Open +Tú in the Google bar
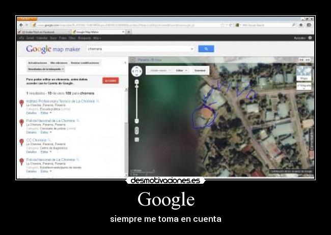This screenshot has height=235, width=331. tap(21, 38)
